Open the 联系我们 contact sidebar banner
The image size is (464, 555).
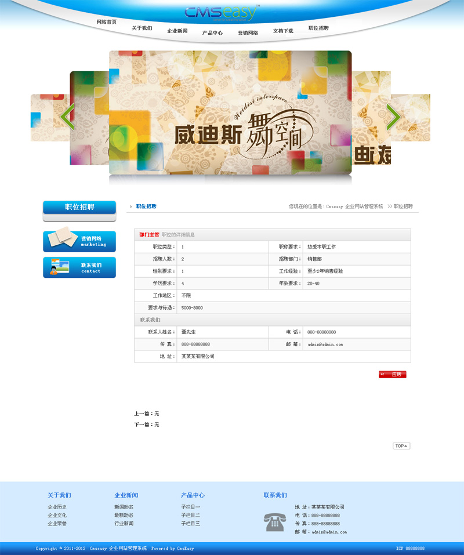click(79, 267)
